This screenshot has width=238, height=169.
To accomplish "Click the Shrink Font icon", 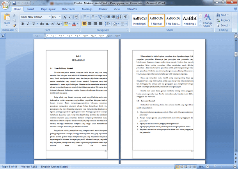I will coord(70,17).
